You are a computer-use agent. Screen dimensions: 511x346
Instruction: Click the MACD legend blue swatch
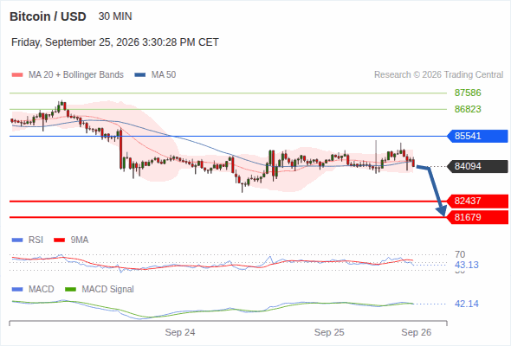[x=17, y=290]
